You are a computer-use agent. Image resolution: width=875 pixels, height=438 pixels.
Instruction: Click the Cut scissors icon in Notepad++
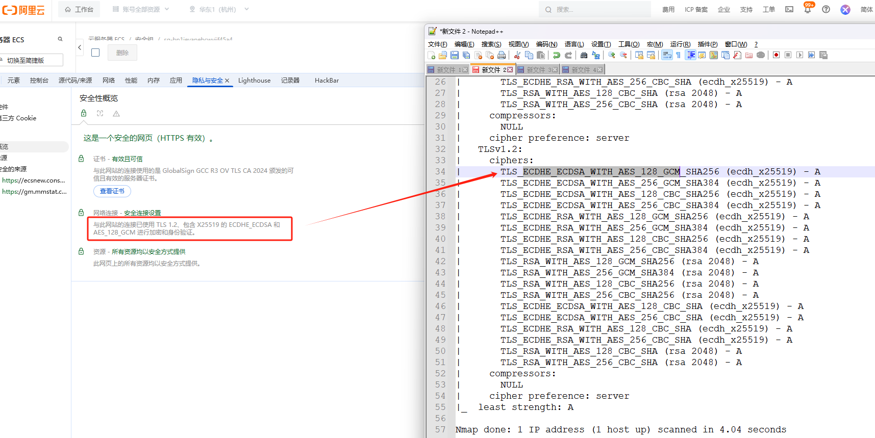517,55
